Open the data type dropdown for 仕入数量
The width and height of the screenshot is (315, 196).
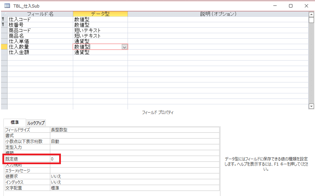[124, 47]
